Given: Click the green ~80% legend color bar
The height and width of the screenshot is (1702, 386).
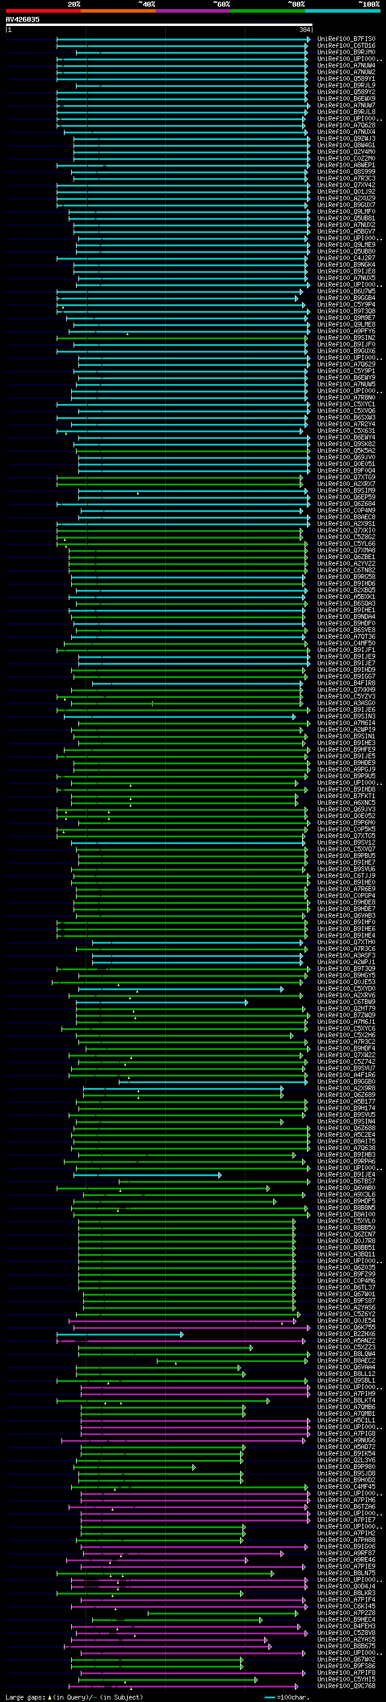Looking at the screenshot, I should click(268, 11).
